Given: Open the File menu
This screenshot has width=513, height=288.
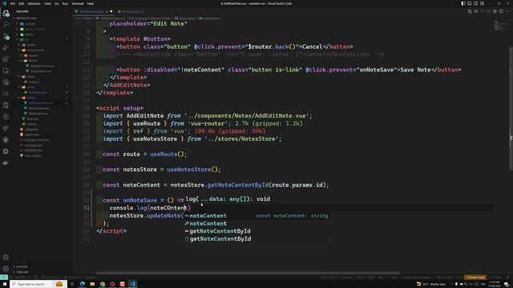Looking at the screenshot, I should [13, 3].
